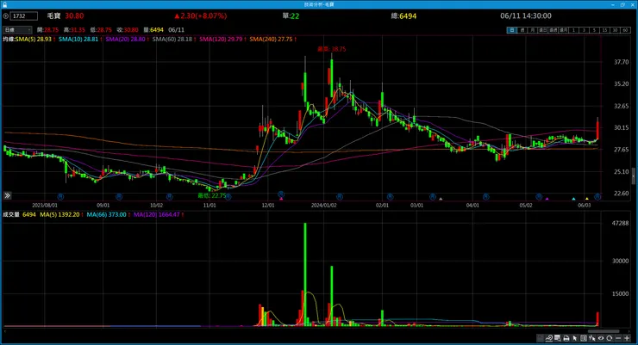
Task: Click the timestamp 06/11 14:30:00
Action: (526, 15)
